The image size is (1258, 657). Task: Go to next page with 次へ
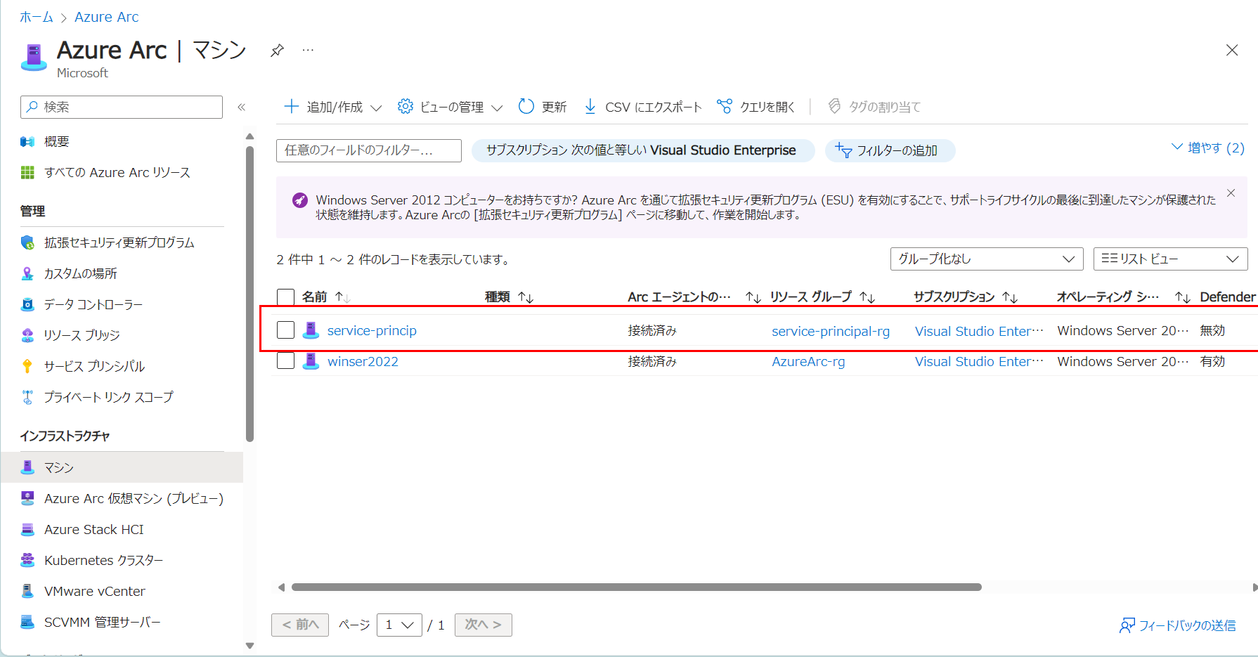(483, 625)
